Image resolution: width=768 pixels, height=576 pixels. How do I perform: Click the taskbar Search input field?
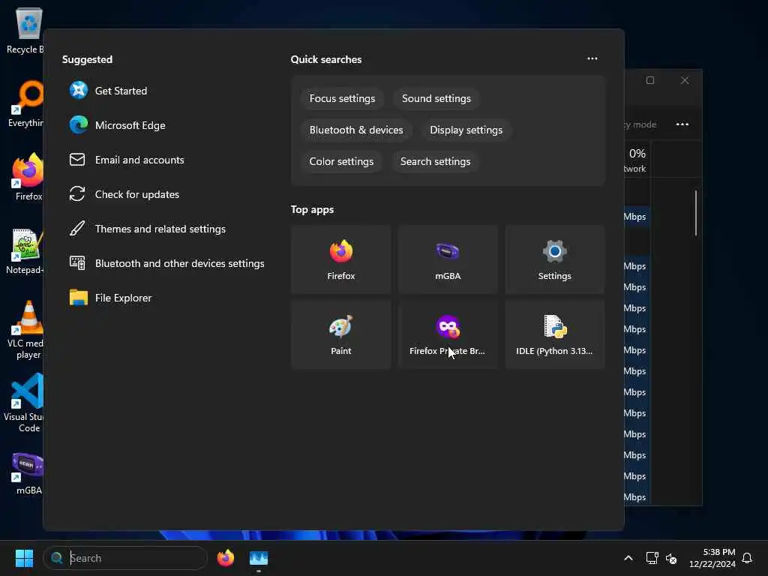click(125, 558)
